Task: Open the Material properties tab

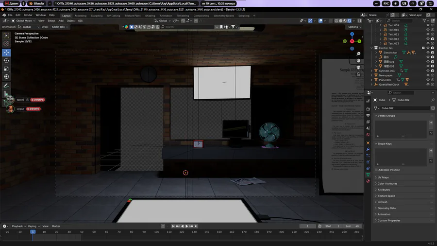Action: [368, 181]
